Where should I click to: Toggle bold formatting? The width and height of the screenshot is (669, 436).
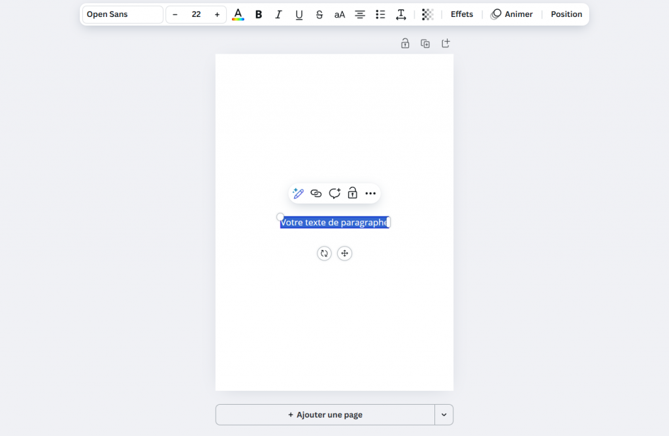(x=259, y=14)
